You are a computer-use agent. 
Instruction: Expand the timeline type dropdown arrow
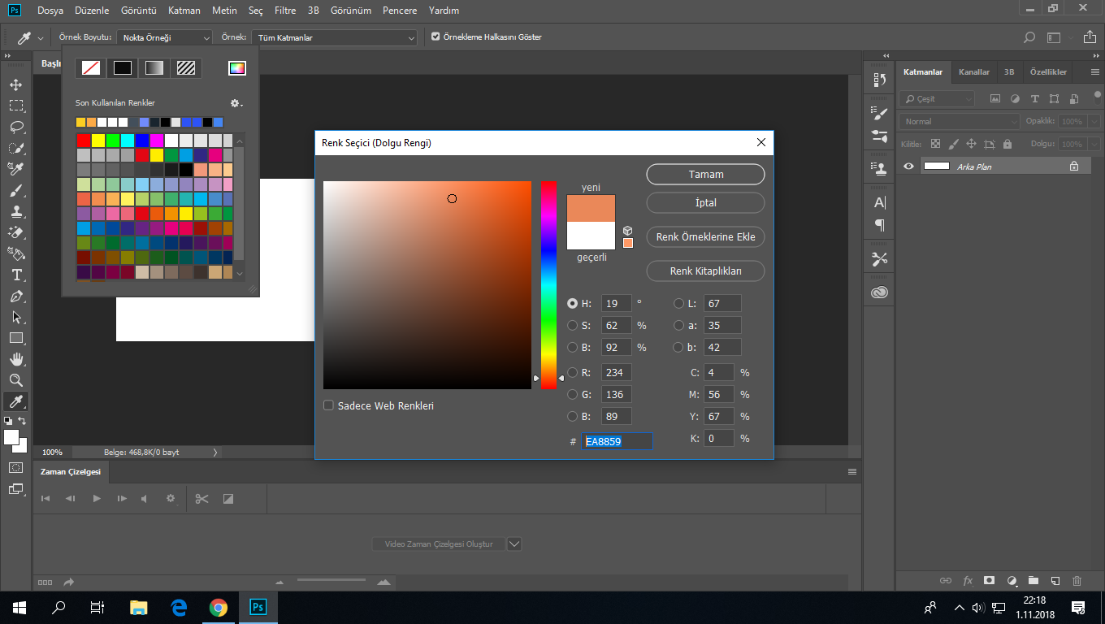(513, 544)
